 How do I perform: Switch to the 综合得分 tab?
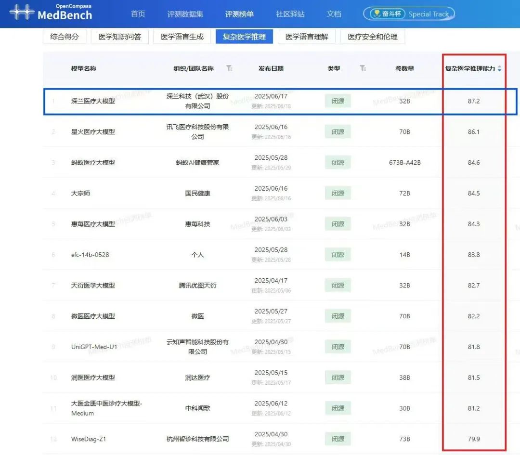(x=65, y=37)
